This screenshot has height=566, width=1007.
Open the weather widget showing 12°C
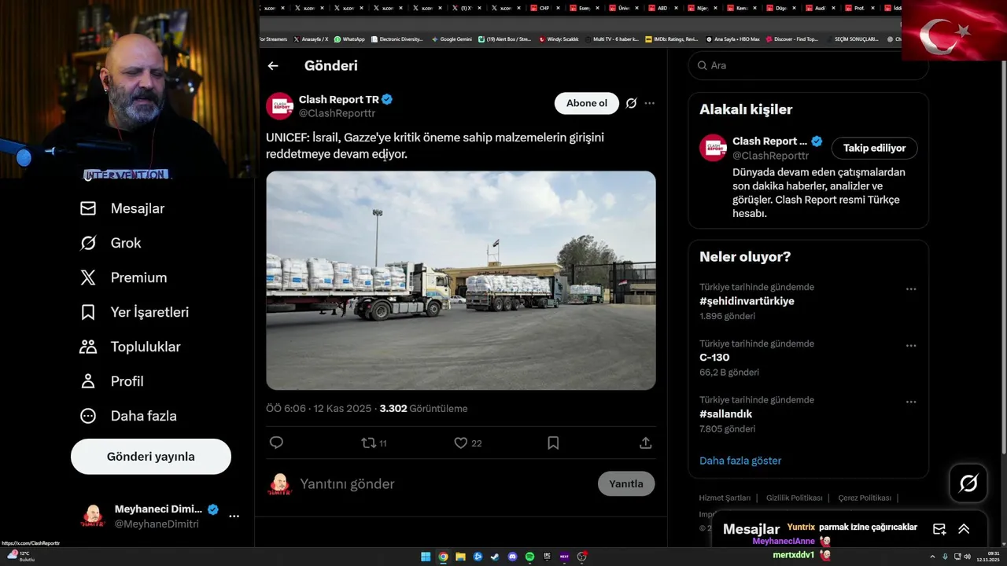pyautogui.click(x=20, y=556)
